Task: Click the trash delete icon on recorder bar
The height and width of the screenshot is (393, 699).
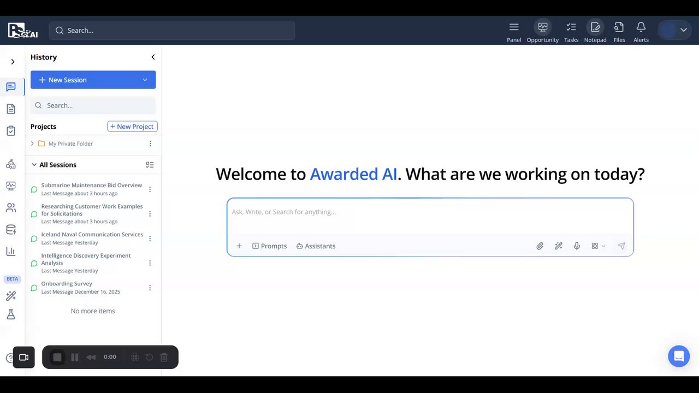Action: tap(164, 358)
